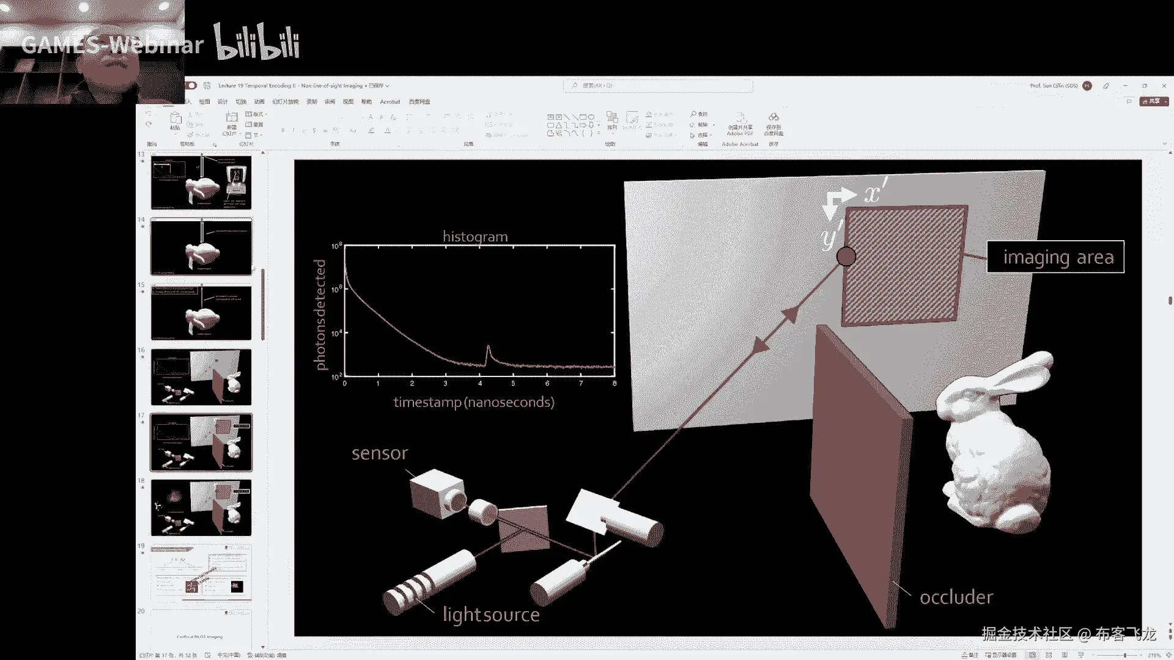1174x660 pixels.
Task: Toggle italic formatting button
Action: coord(293,130)
